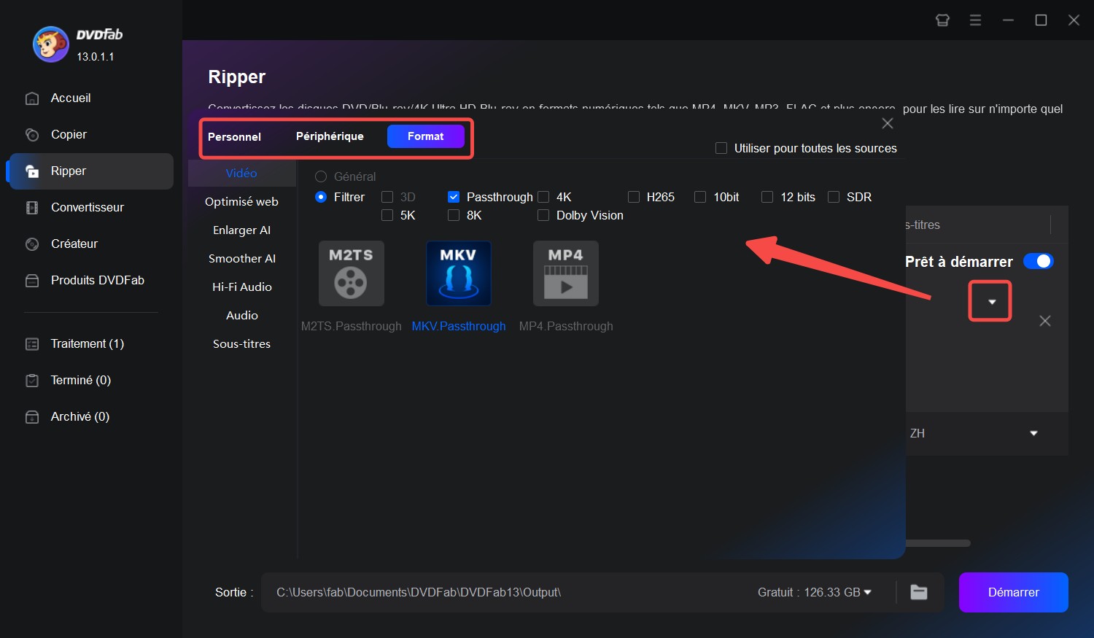Open the Hi-Fi Audio category
1094x638 pixels.
pyautogui.click(x=241, y=287)
